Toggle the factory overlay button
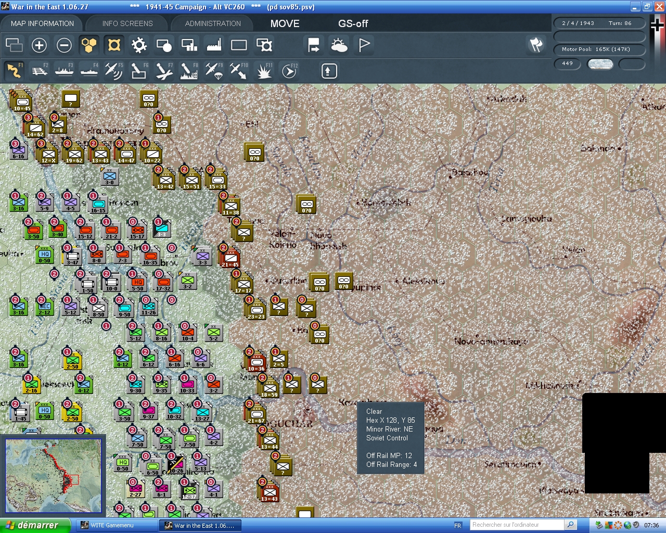 [214, 45]
